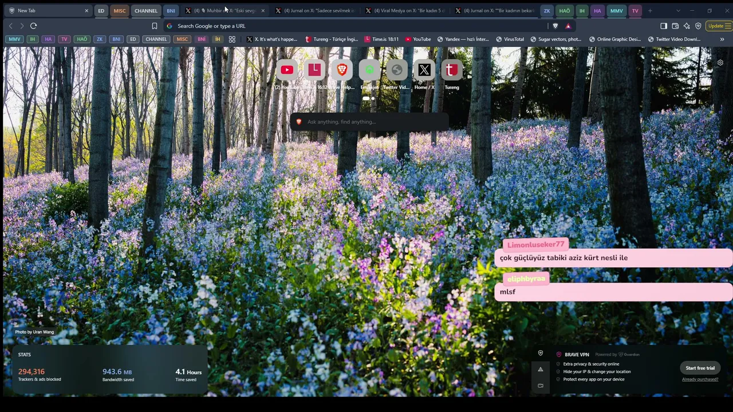
Task: Open the tab search dropdown chevron
Action: click(x=678, y=11)
